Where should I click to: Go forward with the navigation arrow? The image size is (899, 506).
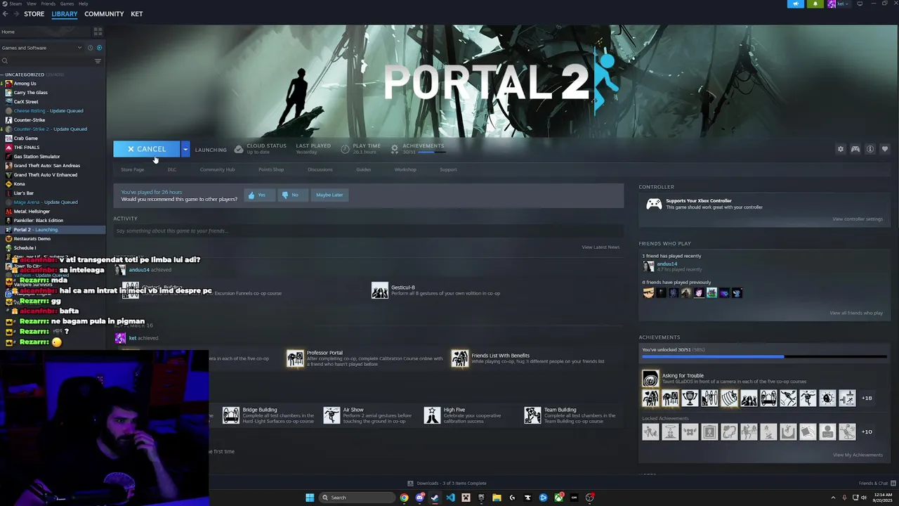coord(16,14)
